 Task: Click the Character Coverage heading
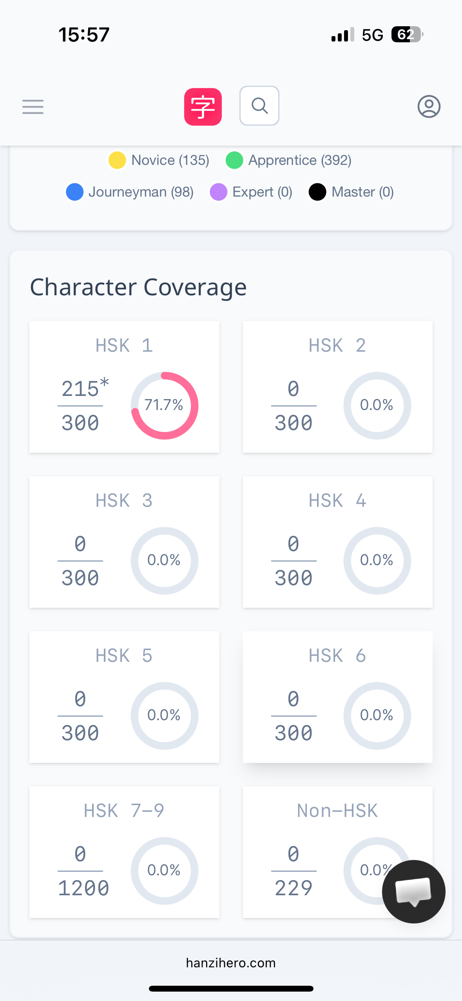coord(138,287)
